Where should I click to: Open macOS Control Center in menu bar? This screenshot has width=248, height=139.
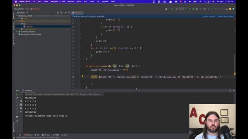click(x=209, y=2)
